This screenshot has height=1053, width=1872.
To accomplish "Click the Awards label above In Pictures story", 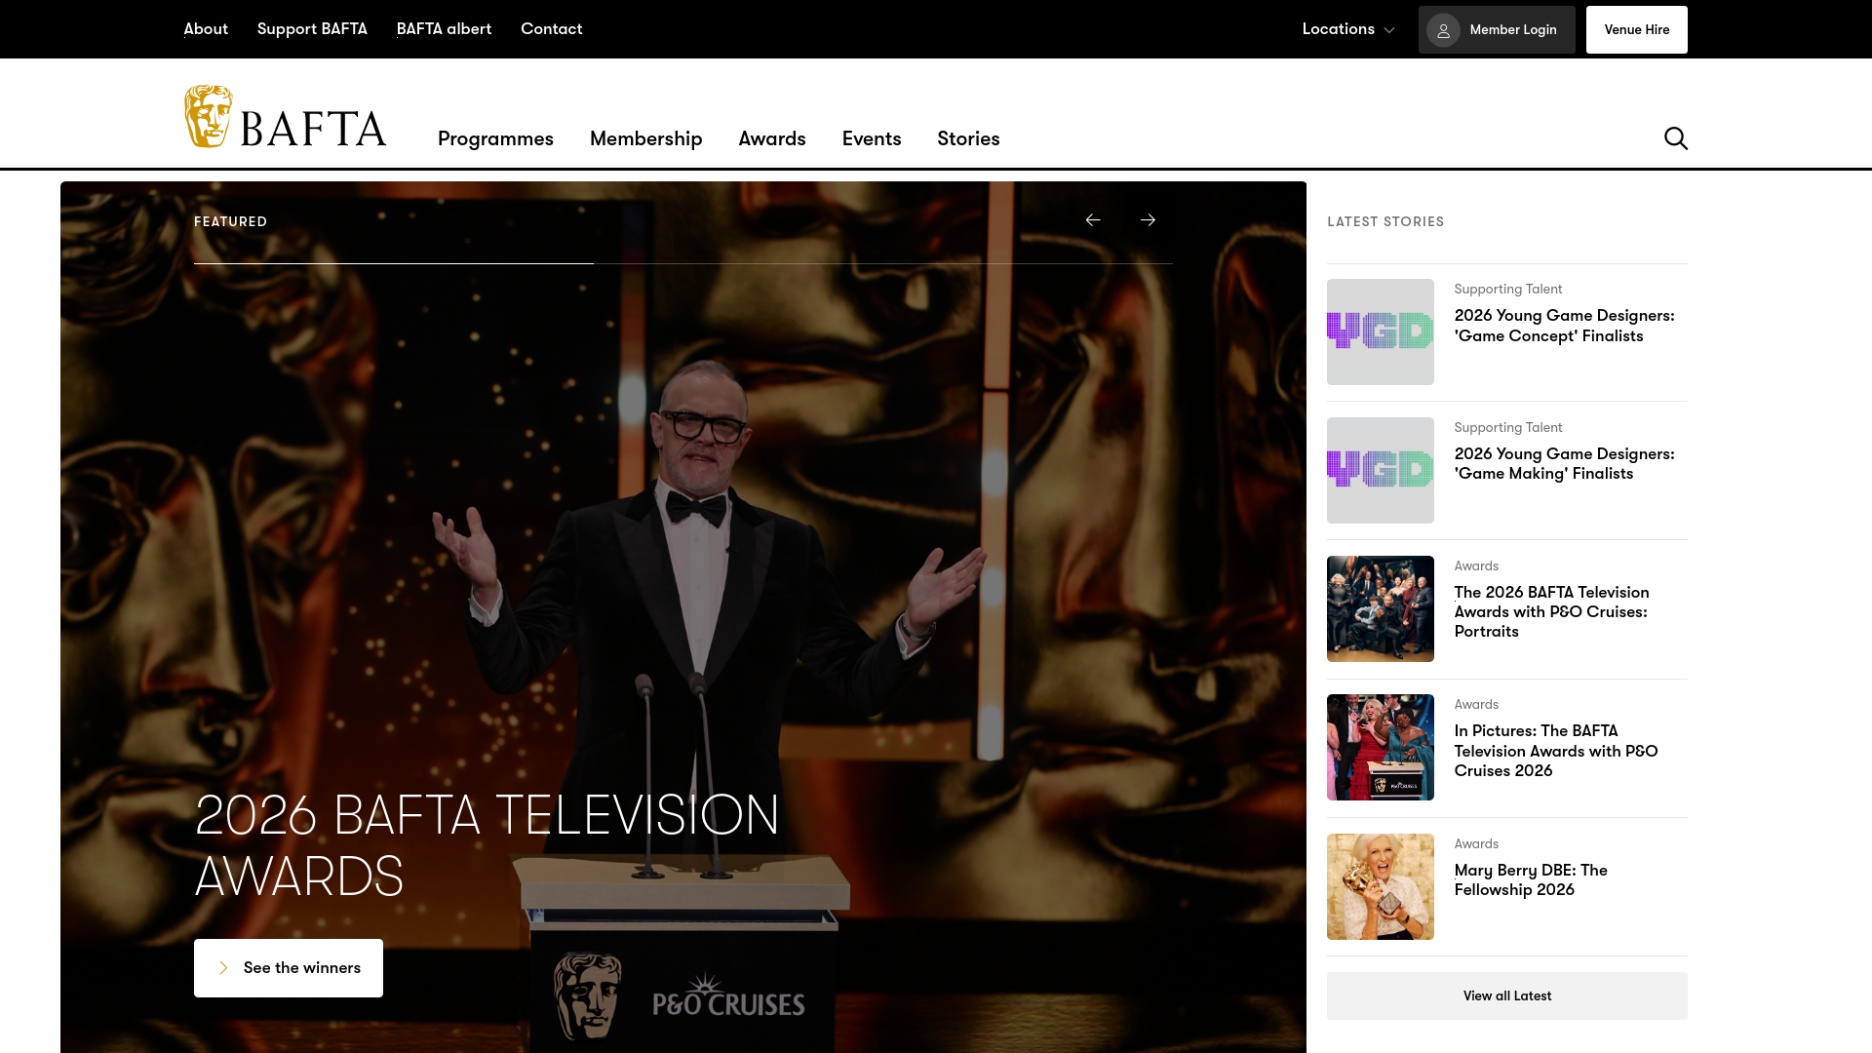I will (1476, 705).
